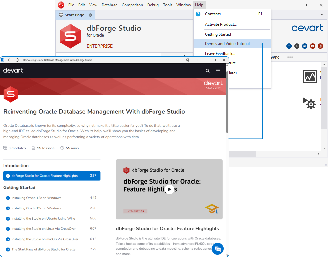The height and width of the screenshot is (257, 328).
Task: Choose Getting Started from Help menu
Action: [232, 34]
